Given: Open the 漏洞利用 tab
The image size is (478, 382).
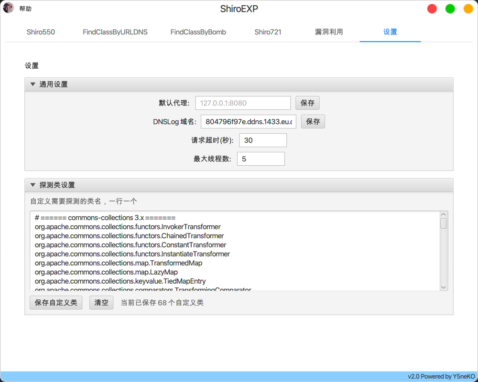Looking at the screenshot, I should point(329,32).
